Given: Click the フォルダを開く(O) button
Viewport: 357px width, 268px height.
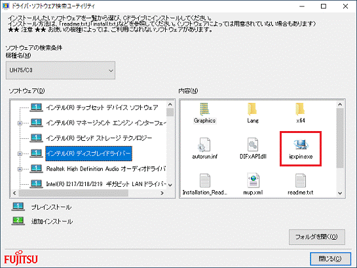Looking at the screenshot, I should click(316, 237).
